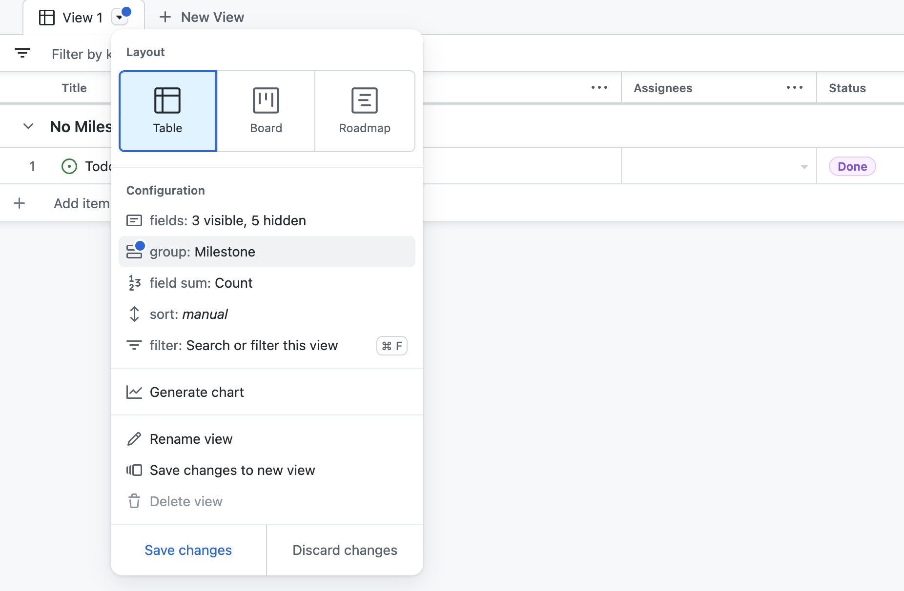Click Rename view
This screenshot has width=904, height=591.
(267, 439)
